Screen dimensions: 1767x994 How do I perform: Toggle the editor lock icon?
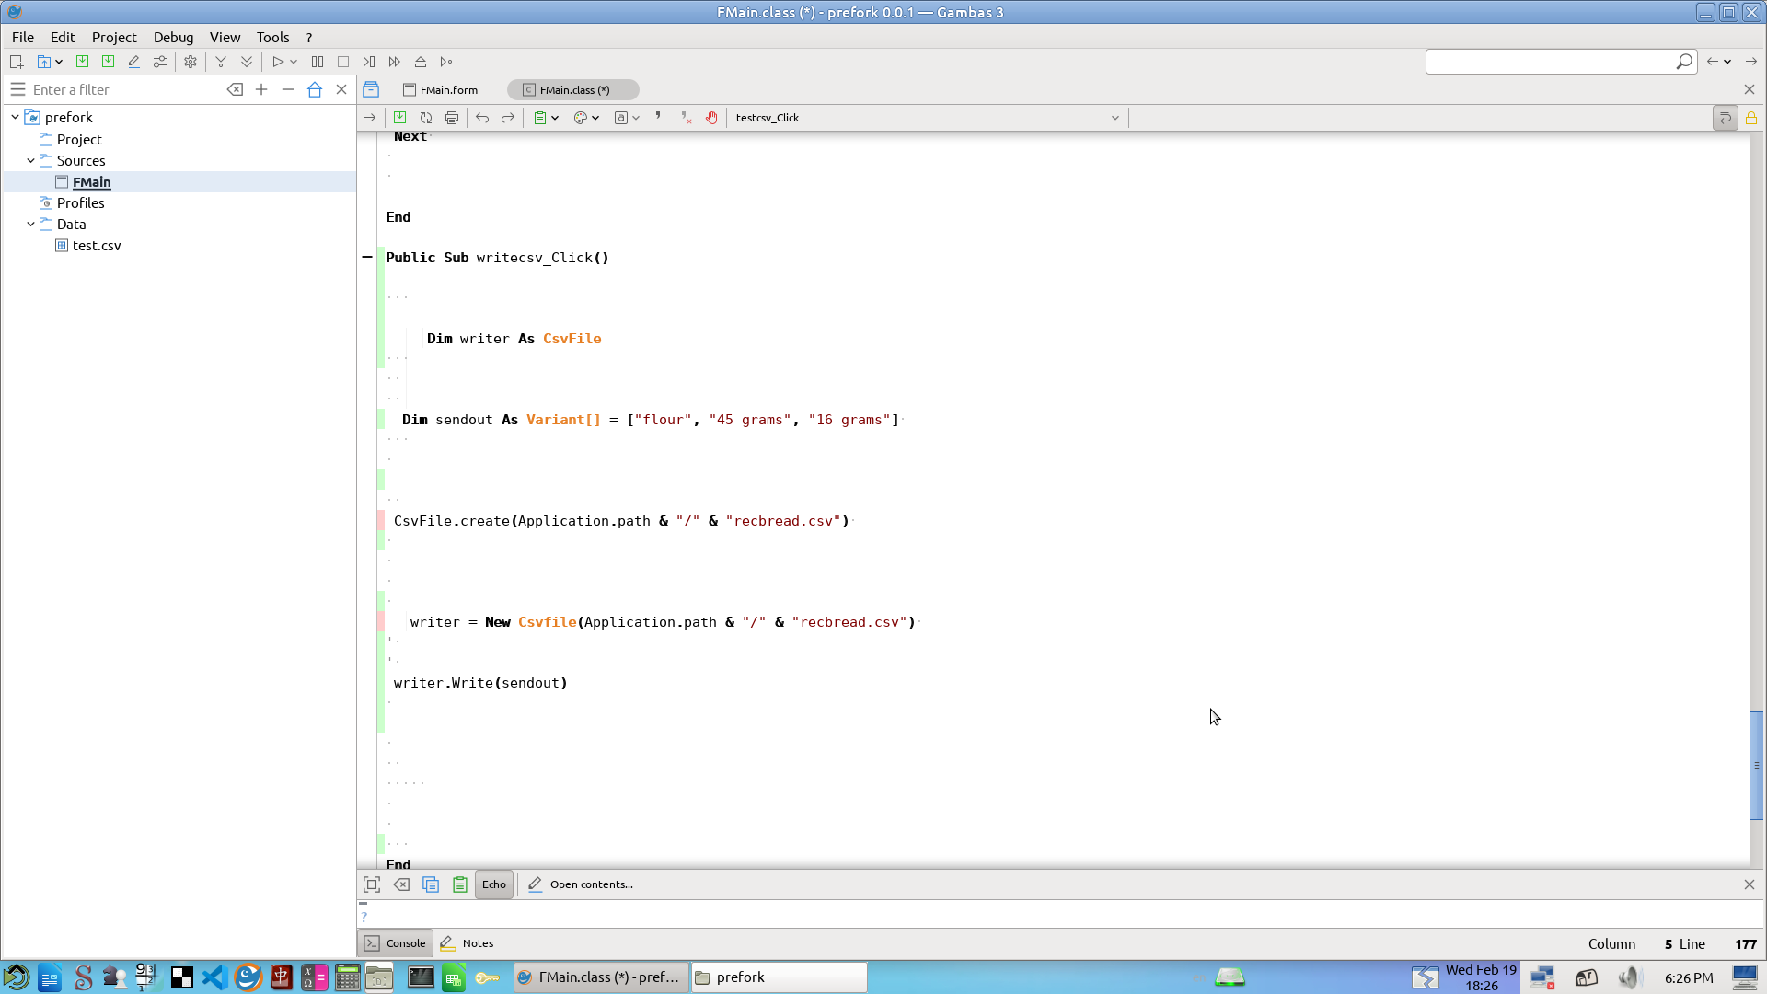1751,118
